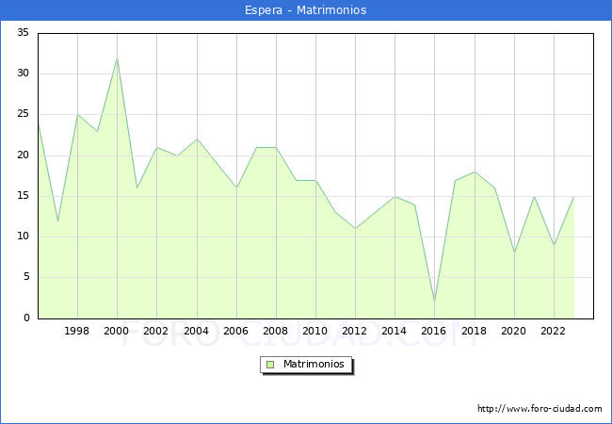Screen dimensions: 612x424
Task: Click the 5 y-axis label
Action: coord(26,277)
